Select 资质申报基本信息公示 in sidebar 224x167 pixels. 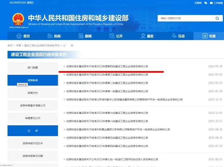click(x=33, y=105)
